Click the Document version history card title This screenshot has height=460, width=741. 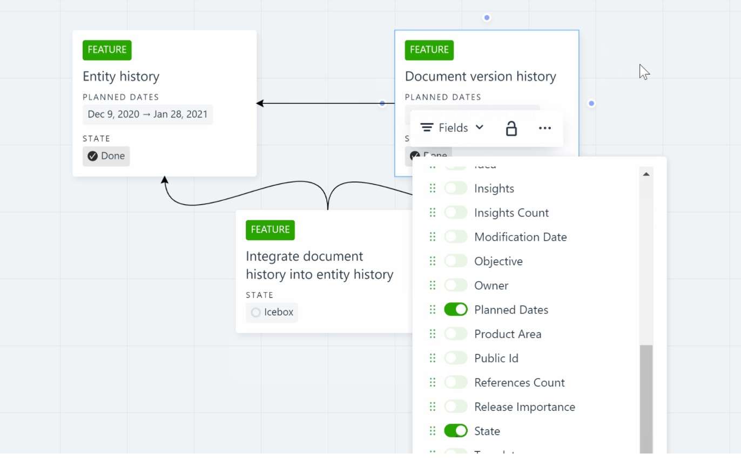click(x=480, y=77)
